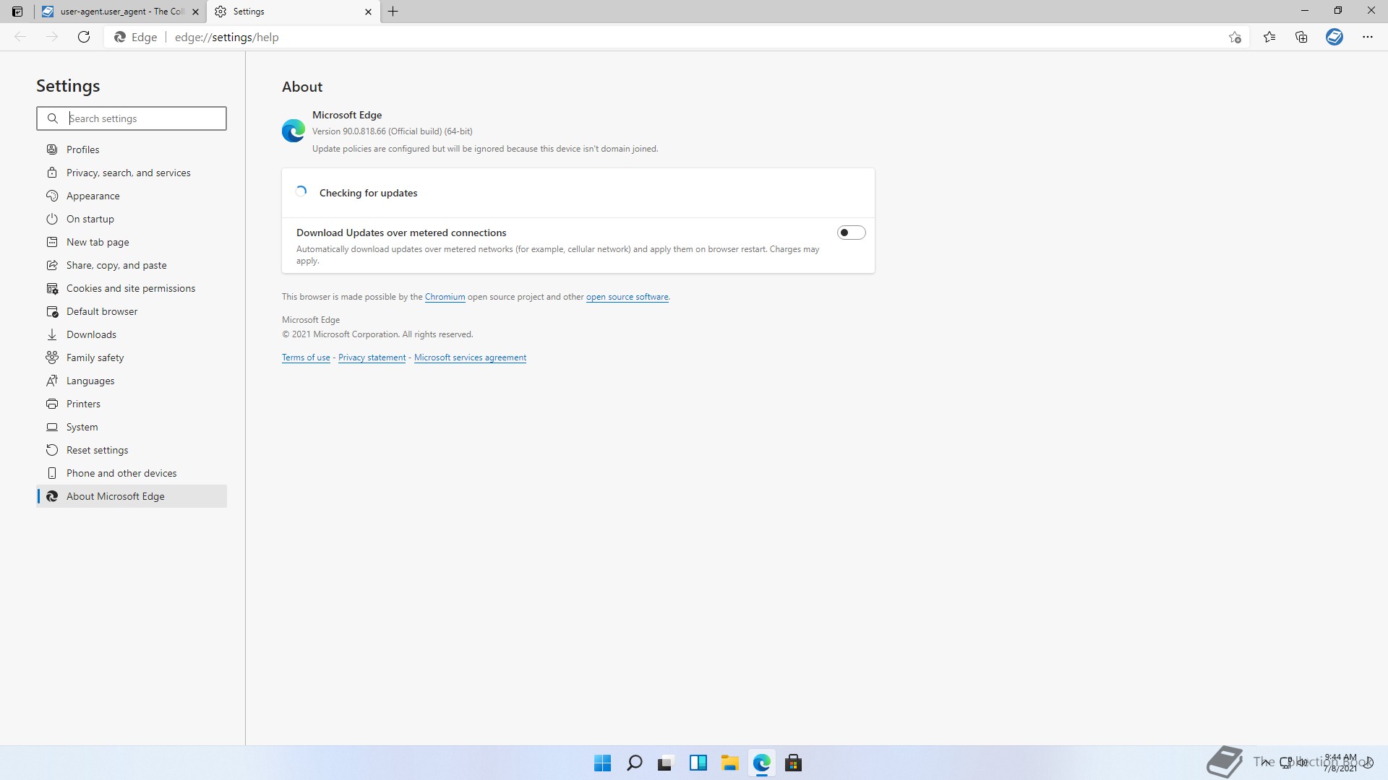The image size is (1388, 780).
Task: Open Microsoft services agreement link
Action: coord(470,357)
